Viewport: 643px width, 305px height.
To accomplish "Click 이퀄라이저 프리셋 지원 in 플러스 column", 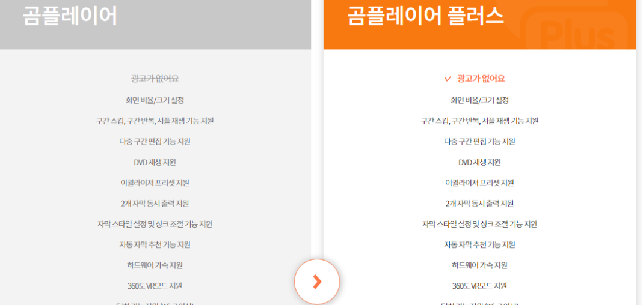I will 479,183.
